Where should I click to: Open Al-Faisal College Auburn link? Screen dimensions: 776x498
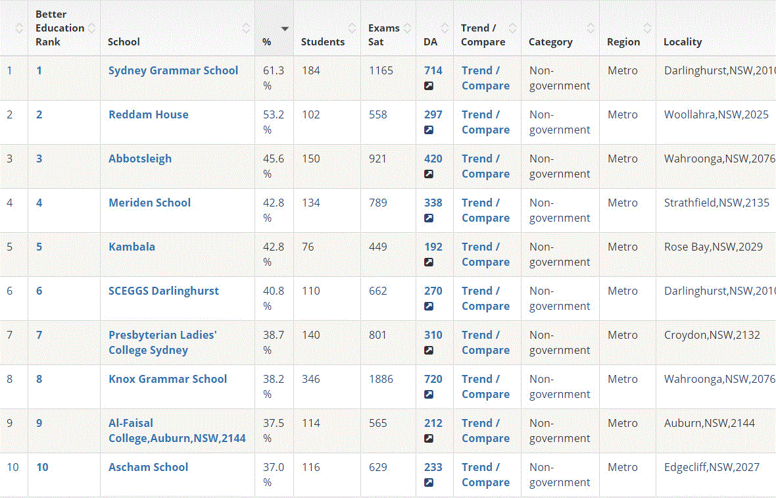[177, 431]
